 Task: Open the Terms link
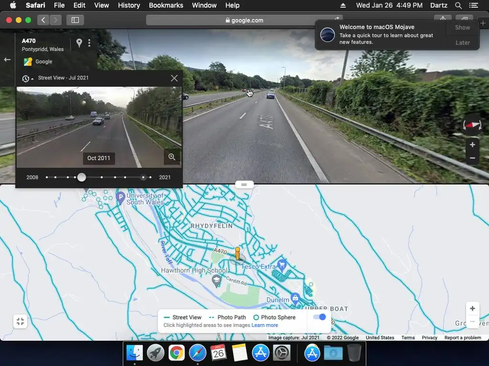(408, 338)
